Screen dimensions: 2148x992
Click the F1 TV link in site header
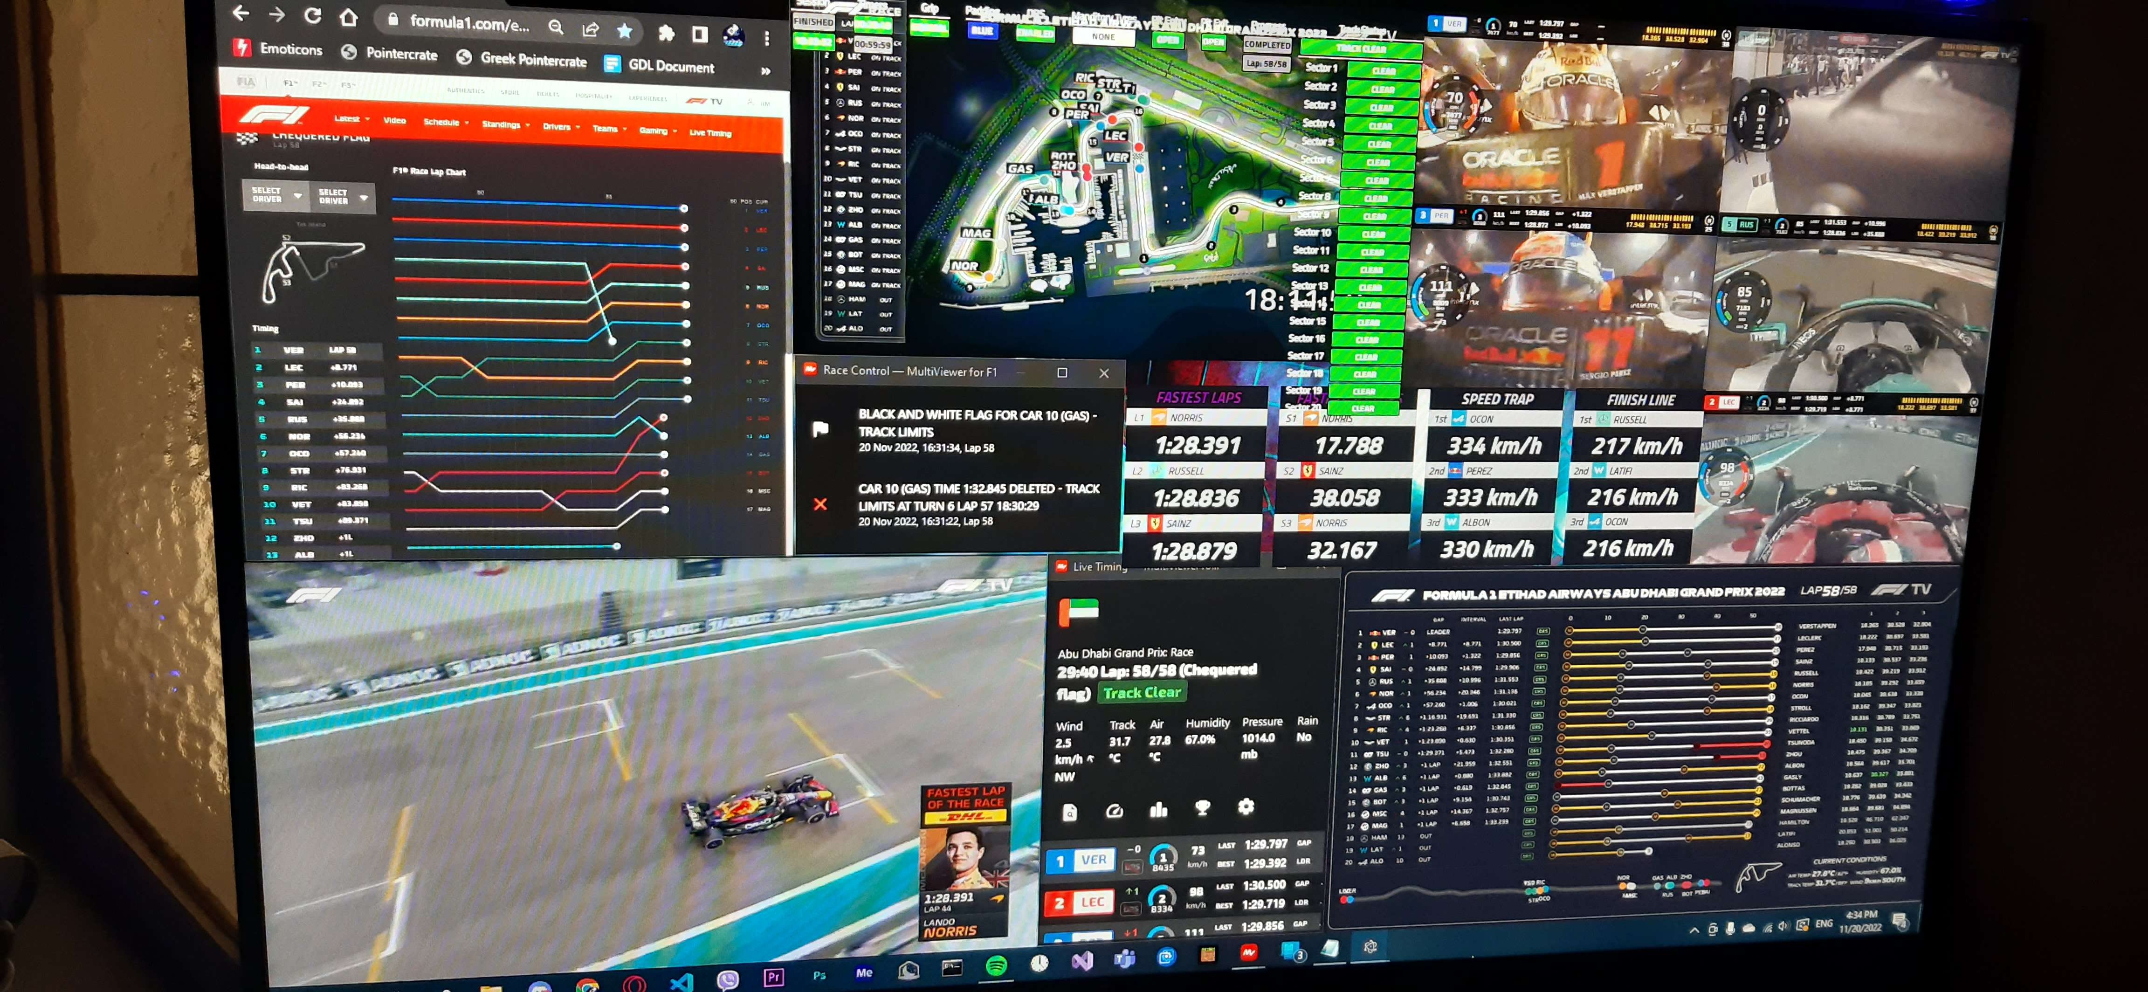click(705, 101)
